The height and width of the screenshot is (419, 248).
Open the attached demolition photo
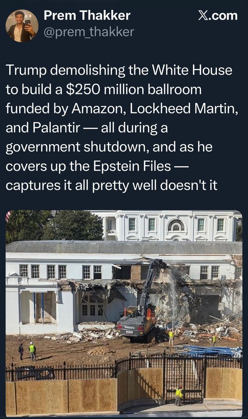(x=124, y=313)
